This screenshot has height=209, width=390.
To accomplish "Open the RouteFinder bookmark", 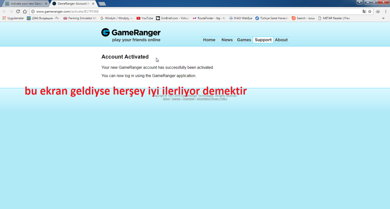I will (209, 18).
